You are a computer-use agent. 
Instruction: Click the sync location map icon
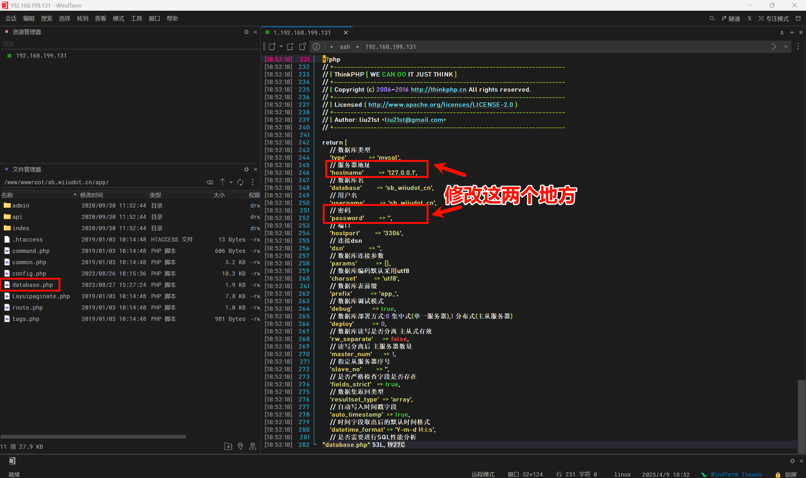pyautogui.click(x=253, y=447)
